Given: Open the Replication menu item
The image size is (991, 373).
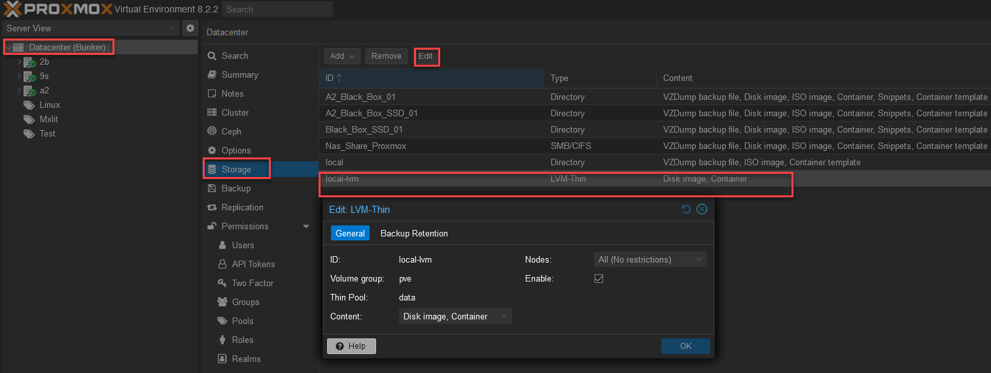Looking at the screenshot, I should [x=242, y=207].
